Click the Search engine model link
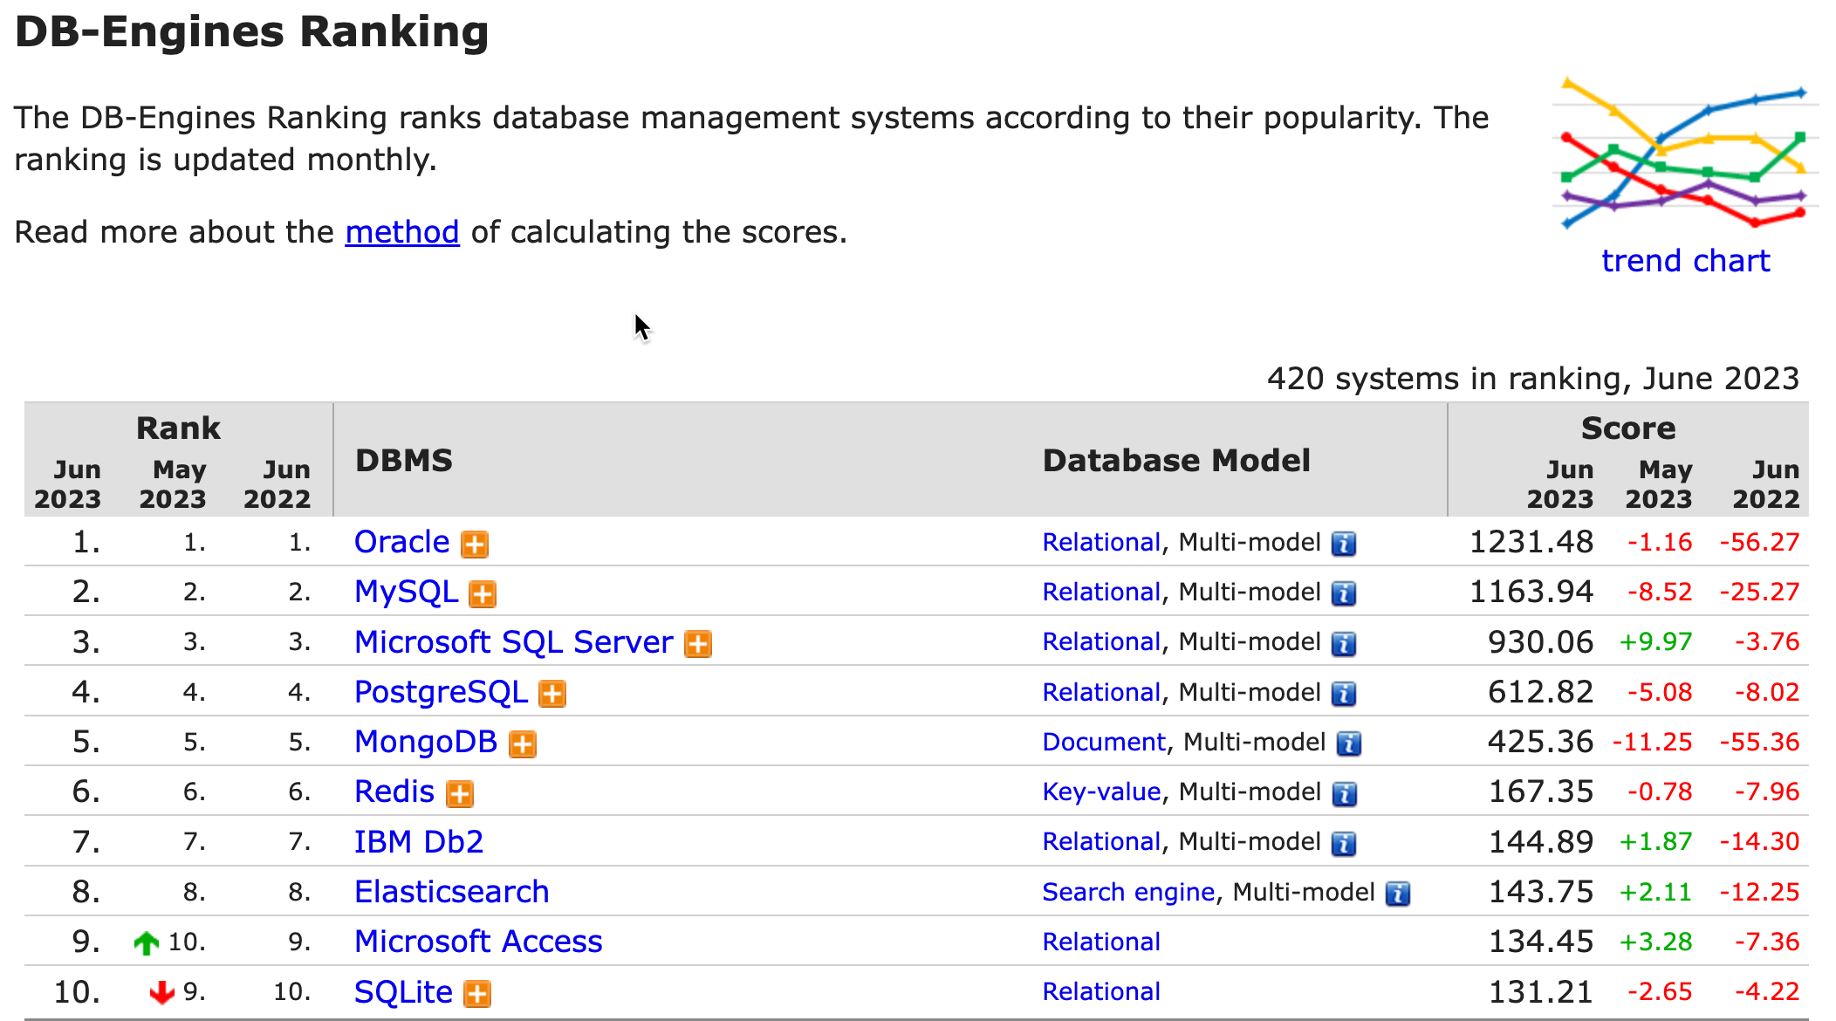This screenshot has width=1836, height=1021. tap(1127, 892)
